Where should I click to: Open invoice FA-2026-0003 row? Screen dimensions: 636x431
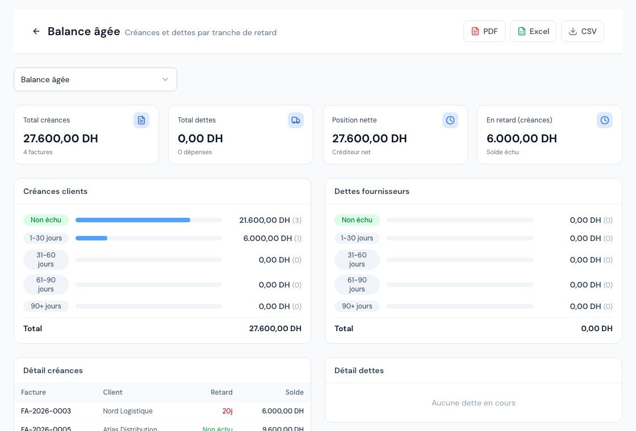(x=162, y=411)
